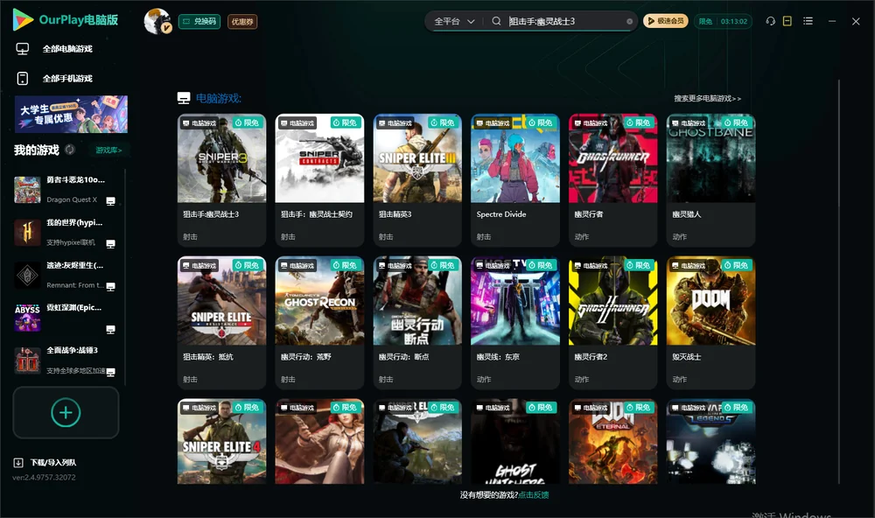Click the refresh icon beside 我的游戏
Screen dimensions: 875x518
tap(70, 150)
